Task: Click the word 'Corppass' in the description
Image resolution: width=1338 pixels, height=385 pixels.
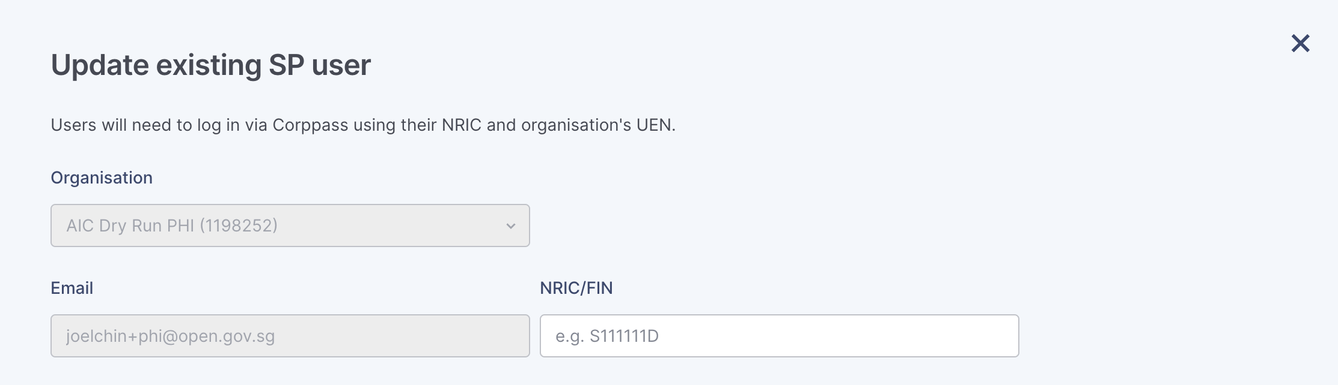Action: click(310, 125)
